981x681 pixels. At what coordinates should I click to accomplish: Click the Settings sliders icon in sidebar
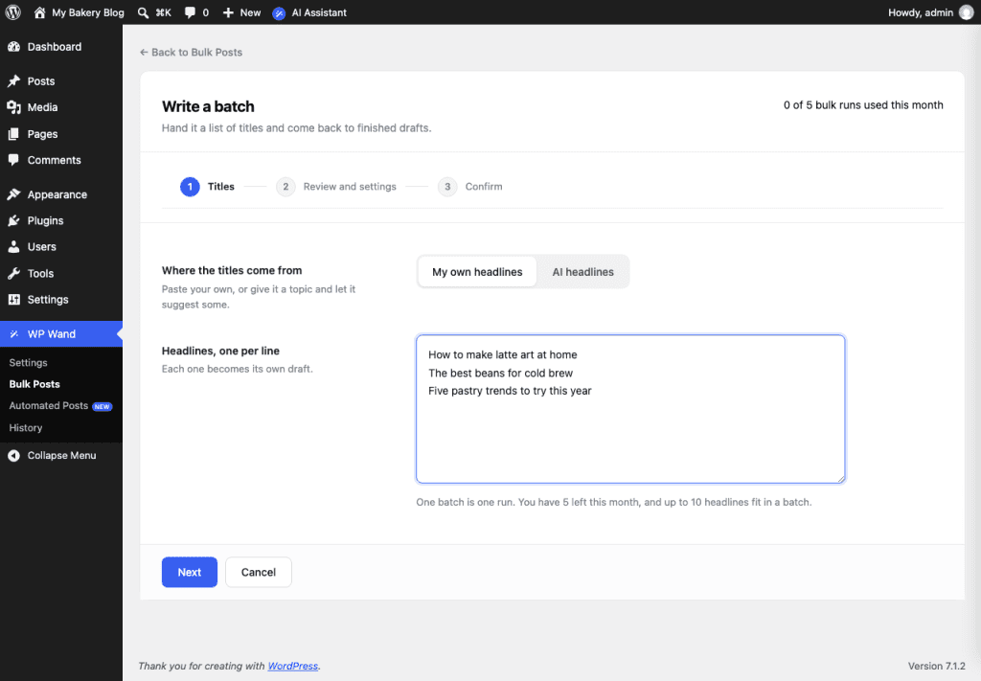click(13, 300)
